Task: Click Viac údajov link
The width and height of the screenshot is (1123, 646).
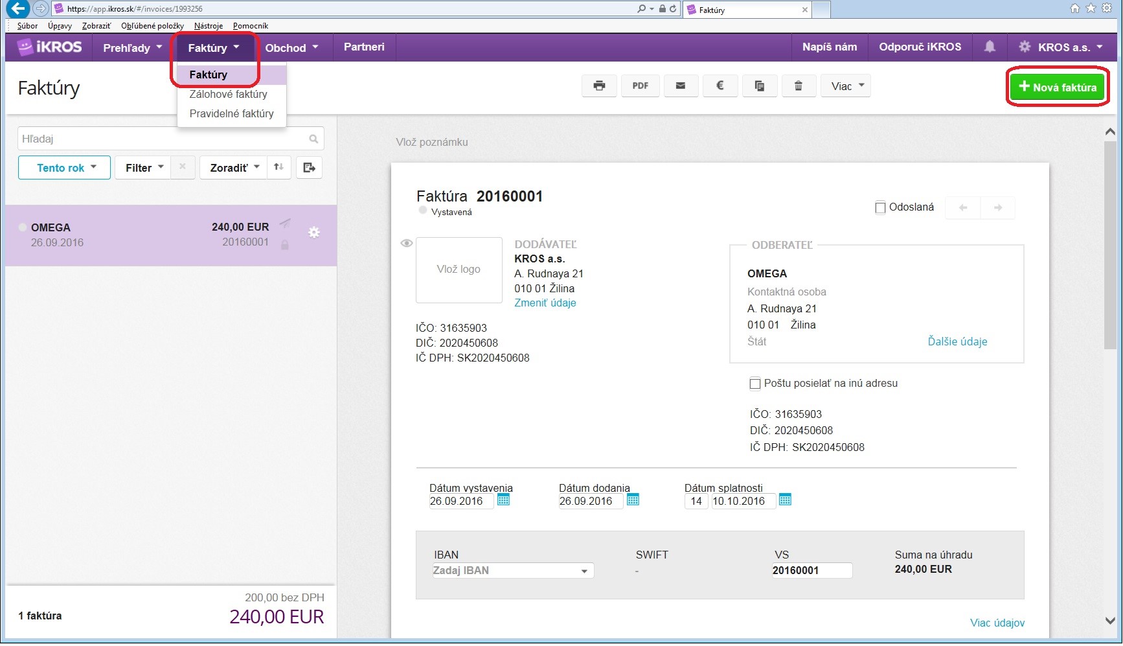Action: point(997,623)
